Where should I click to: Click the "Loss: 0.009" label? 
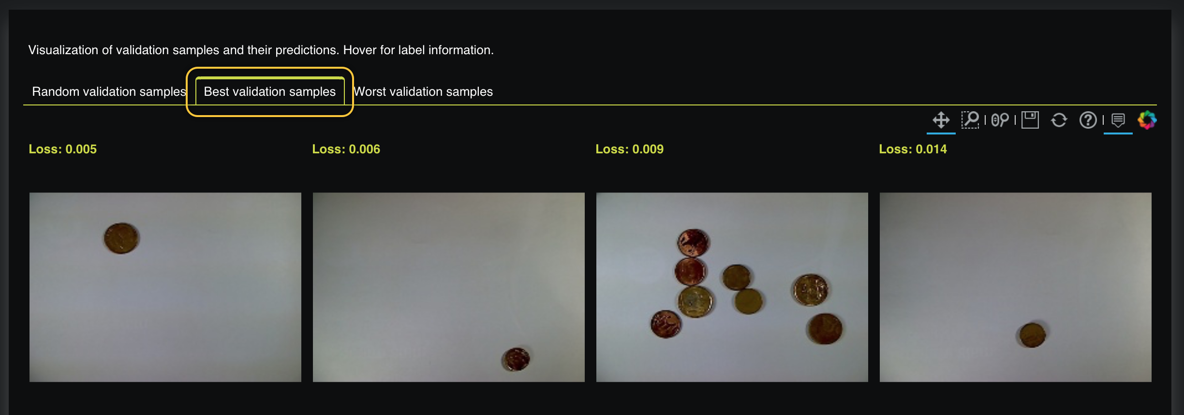click(x=630, y=149)
